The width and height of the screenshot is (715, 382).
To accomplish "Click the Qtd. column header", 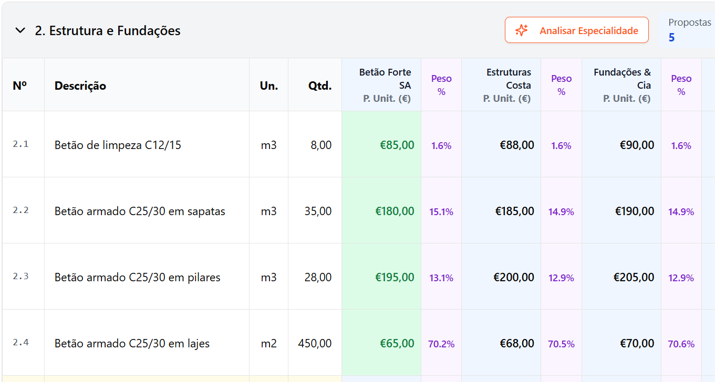I will coord(319,86).
